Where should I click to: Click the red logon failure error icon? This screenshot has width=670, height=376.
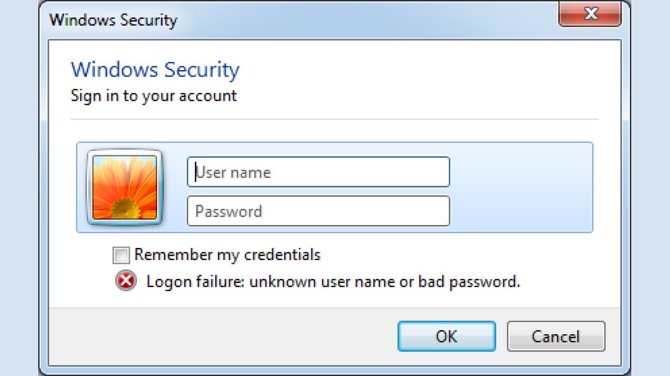tap(126, 281)
